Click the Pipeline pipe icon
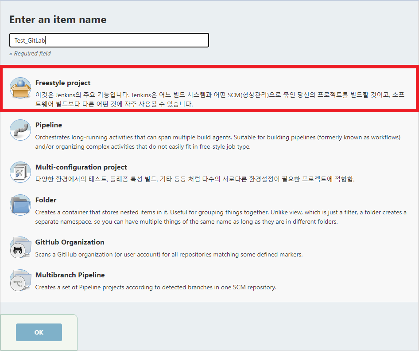Screen dimensions: 419x351 tap(20, 130)
